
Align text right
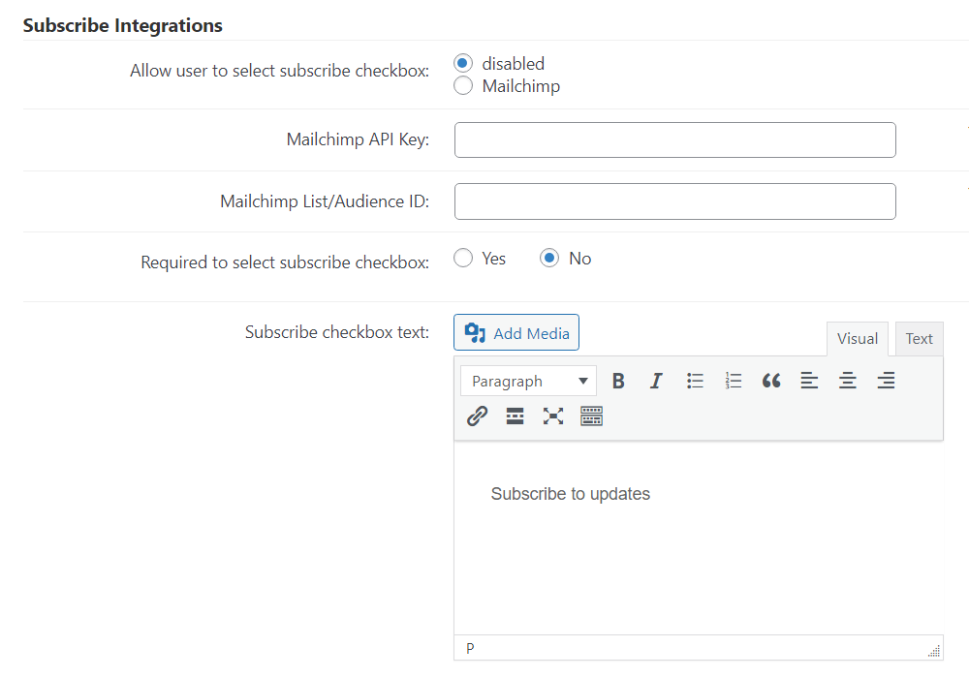[886, 381]
